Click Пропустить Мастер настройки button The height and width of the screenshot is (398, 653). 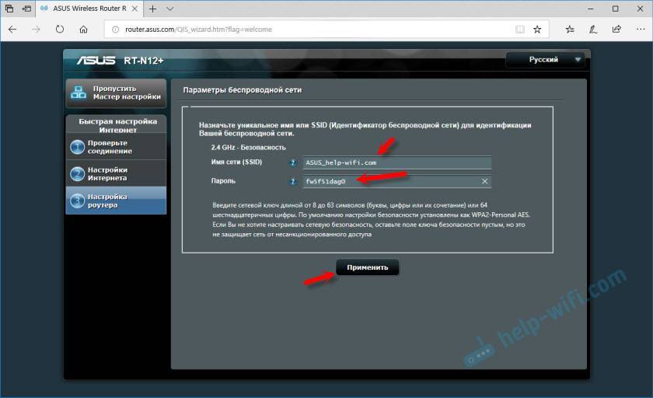click(x=116, y=93)
